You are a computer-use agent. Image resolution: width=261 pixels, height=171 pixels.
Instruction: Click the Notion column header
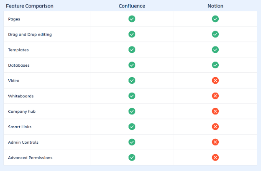coord(215,6)
